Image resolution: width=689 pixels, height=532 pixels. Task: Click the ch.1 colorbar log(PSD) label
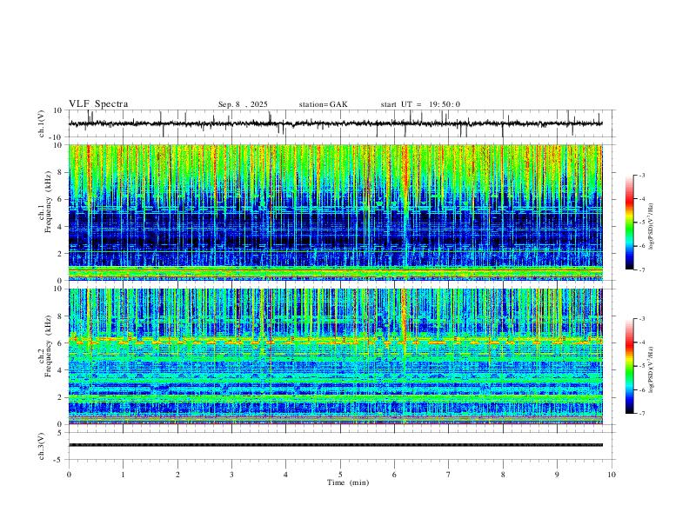coord(651,227)
